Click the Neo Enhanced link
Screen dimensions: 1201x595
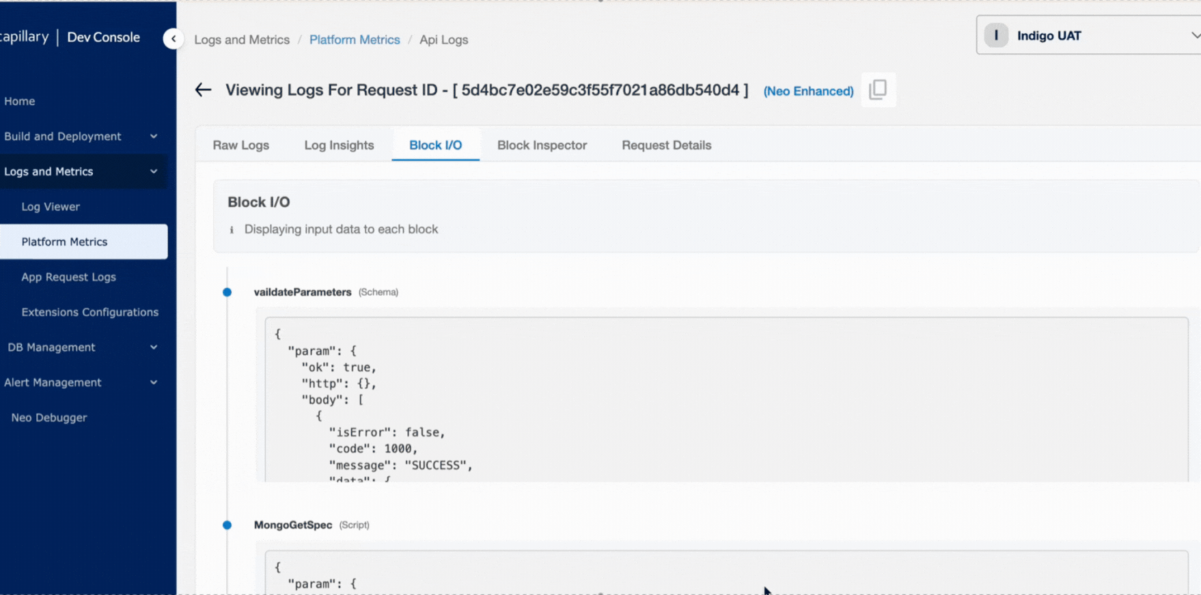point(808,91)
